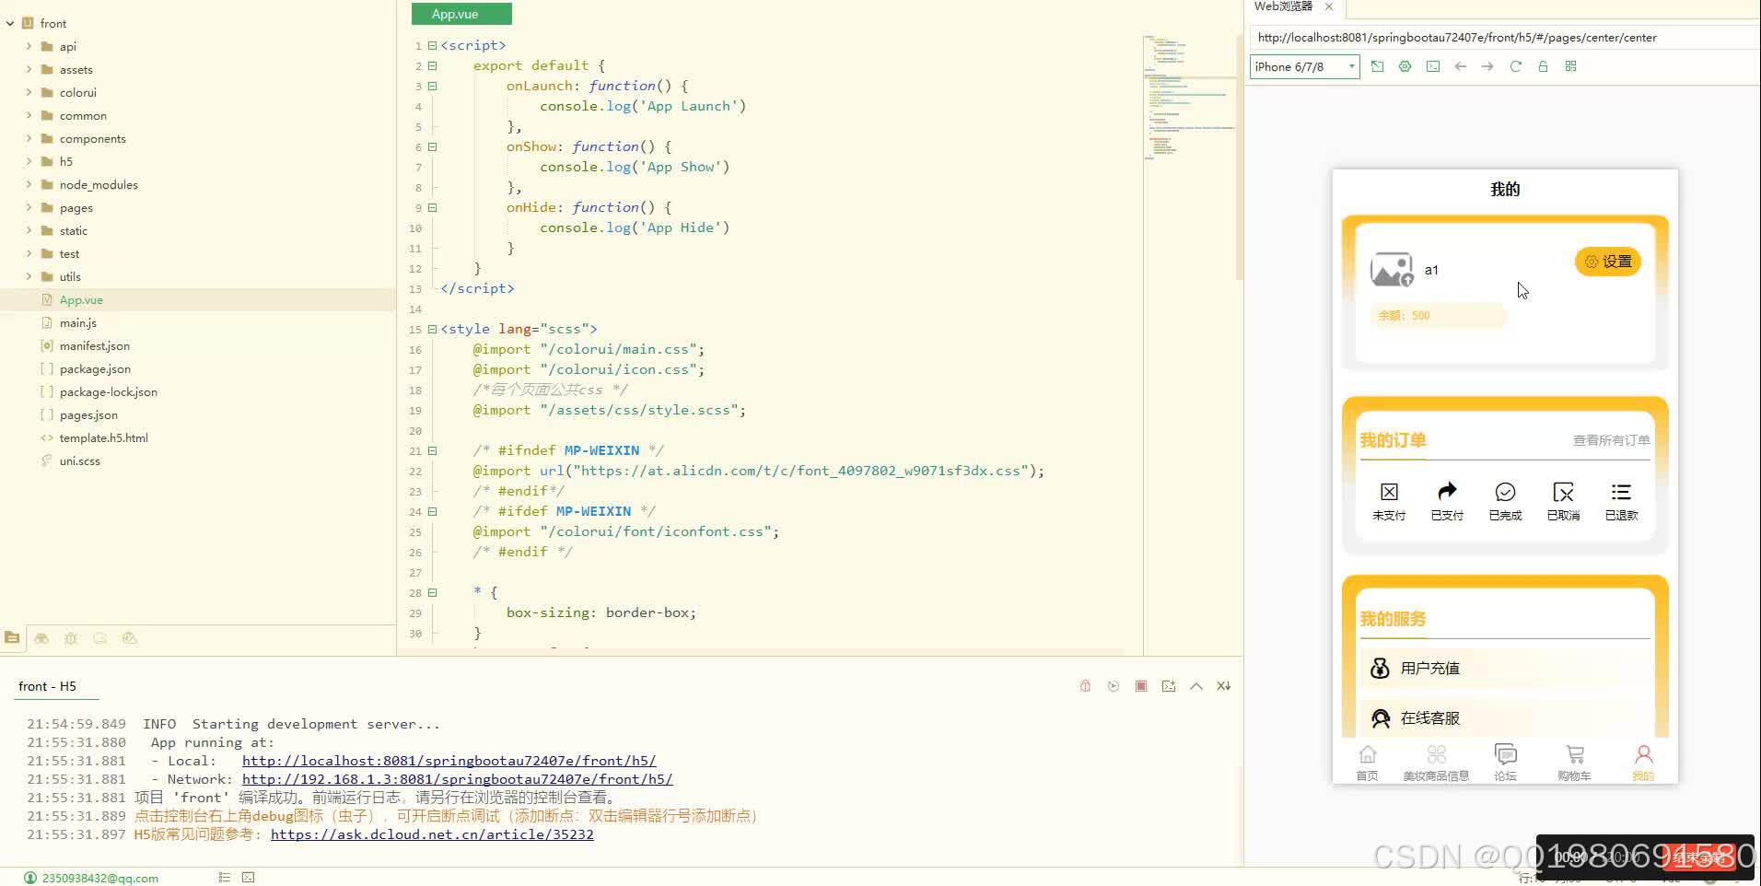Expand the assets folder
This screenshot has height=886, width=1761.
pyautogui.click(x=29, y=69)
